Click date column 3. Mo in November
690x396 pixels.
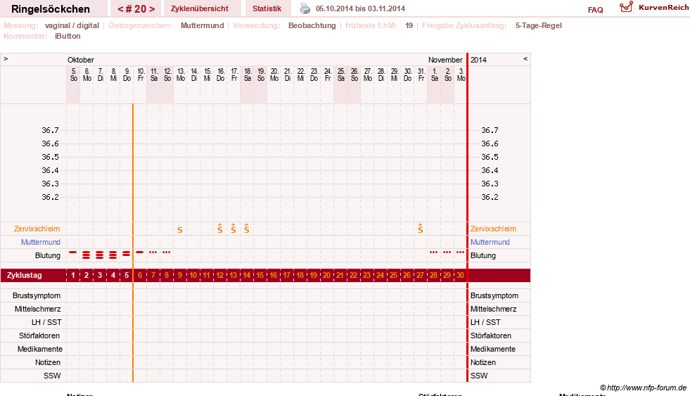461,75
